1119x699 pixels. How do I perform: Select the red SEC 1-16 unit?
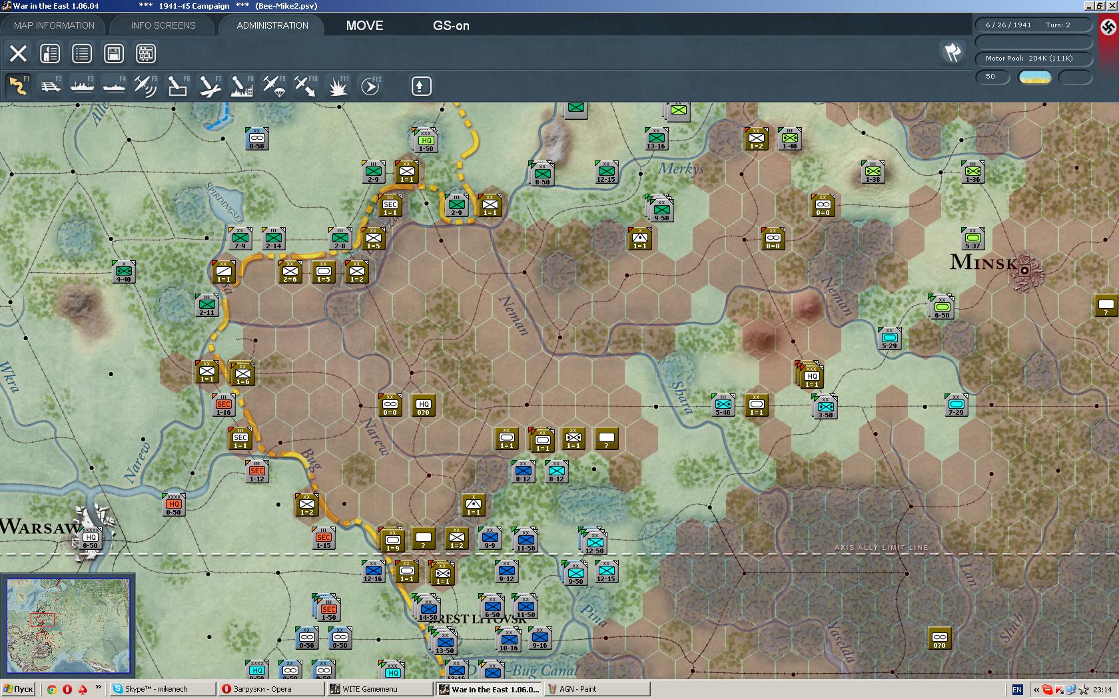[224, 405]
